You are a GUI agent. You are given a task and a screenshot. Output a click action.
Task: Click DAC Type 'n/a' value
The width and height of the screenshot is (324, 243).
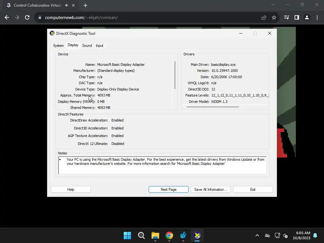pyautogui.click(x=100, y=83)
